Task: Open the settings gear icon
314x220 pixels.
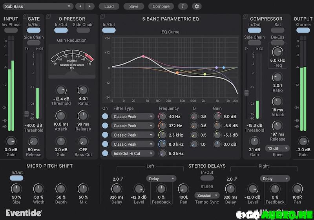Action: point(197,6)
